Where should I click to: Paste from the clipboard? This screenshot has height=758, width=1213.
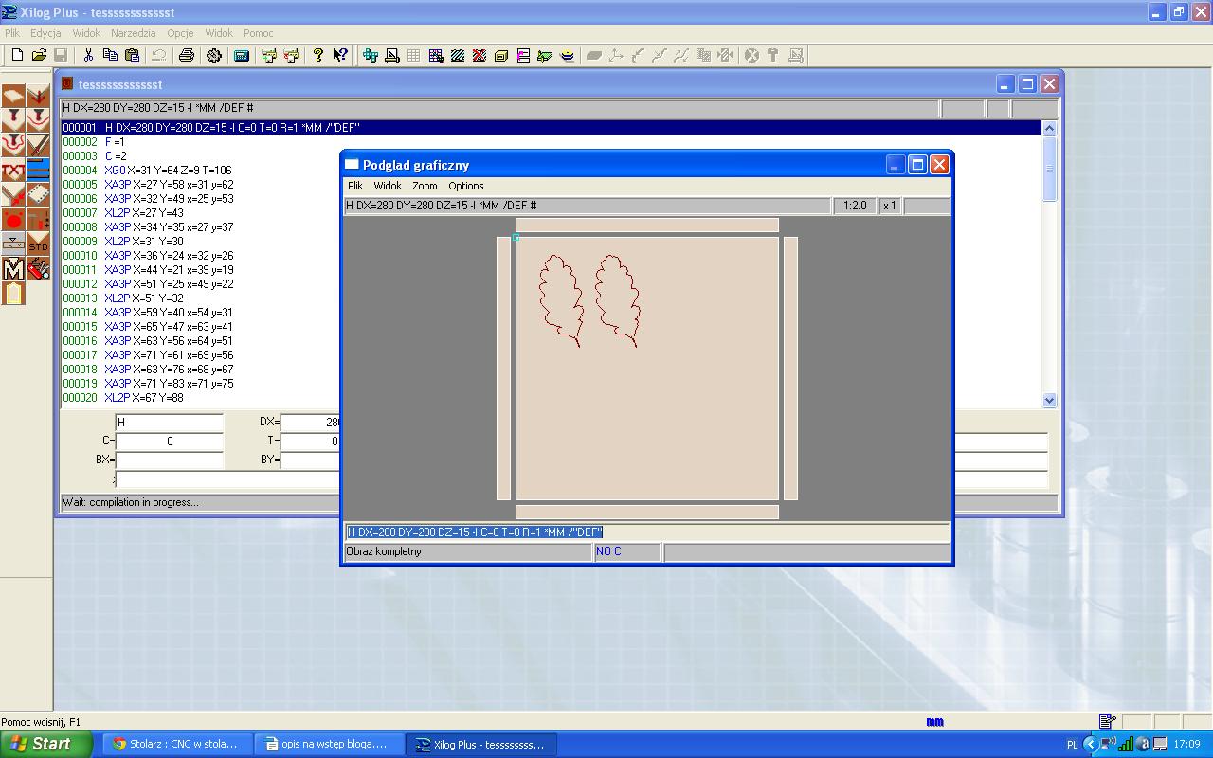click(131, 55)
